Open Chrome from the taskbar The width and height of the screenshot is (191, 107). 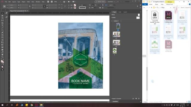coord(32,105)
